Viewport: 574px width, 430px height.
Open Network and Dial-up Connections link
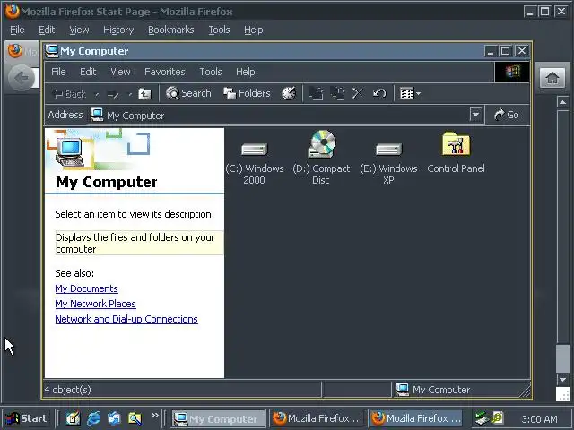tap(126, 319)
